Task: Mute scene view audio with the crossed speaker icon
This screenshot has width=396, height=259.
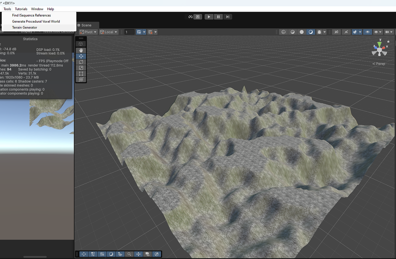Action: [346, 32]
